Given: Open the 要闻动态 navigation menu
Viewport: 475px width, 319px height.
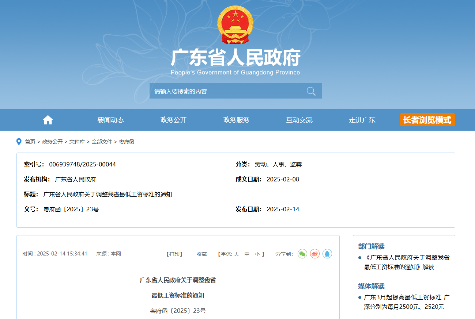Looking at the screenshot, I should [110, 120].
